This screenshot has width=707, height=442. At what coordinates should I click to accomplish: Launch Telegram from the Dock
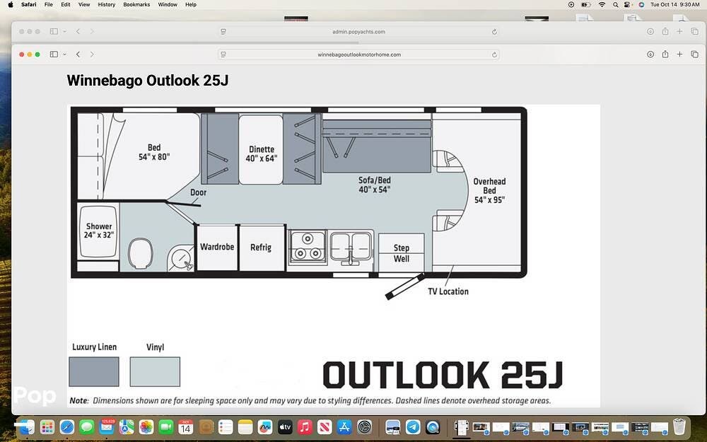(x=413, y=427)
